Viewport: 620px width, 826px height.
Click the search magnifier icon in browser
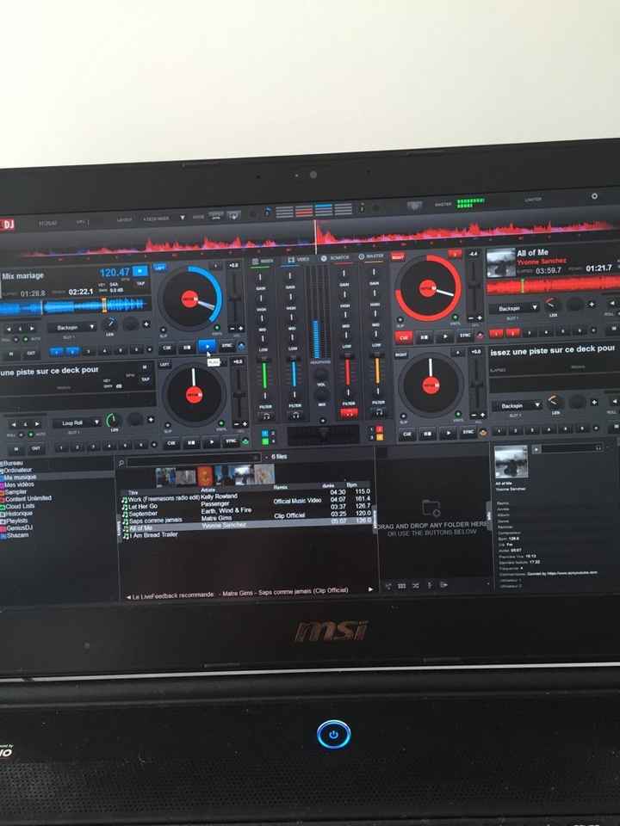[121, 463]
